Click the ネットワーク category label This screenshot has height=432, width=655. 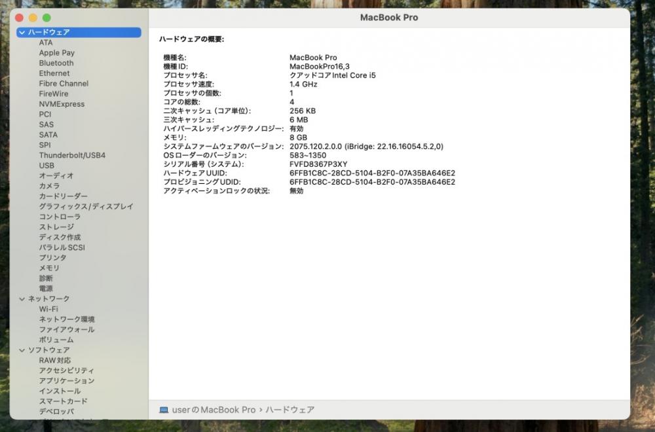[49, 299]
